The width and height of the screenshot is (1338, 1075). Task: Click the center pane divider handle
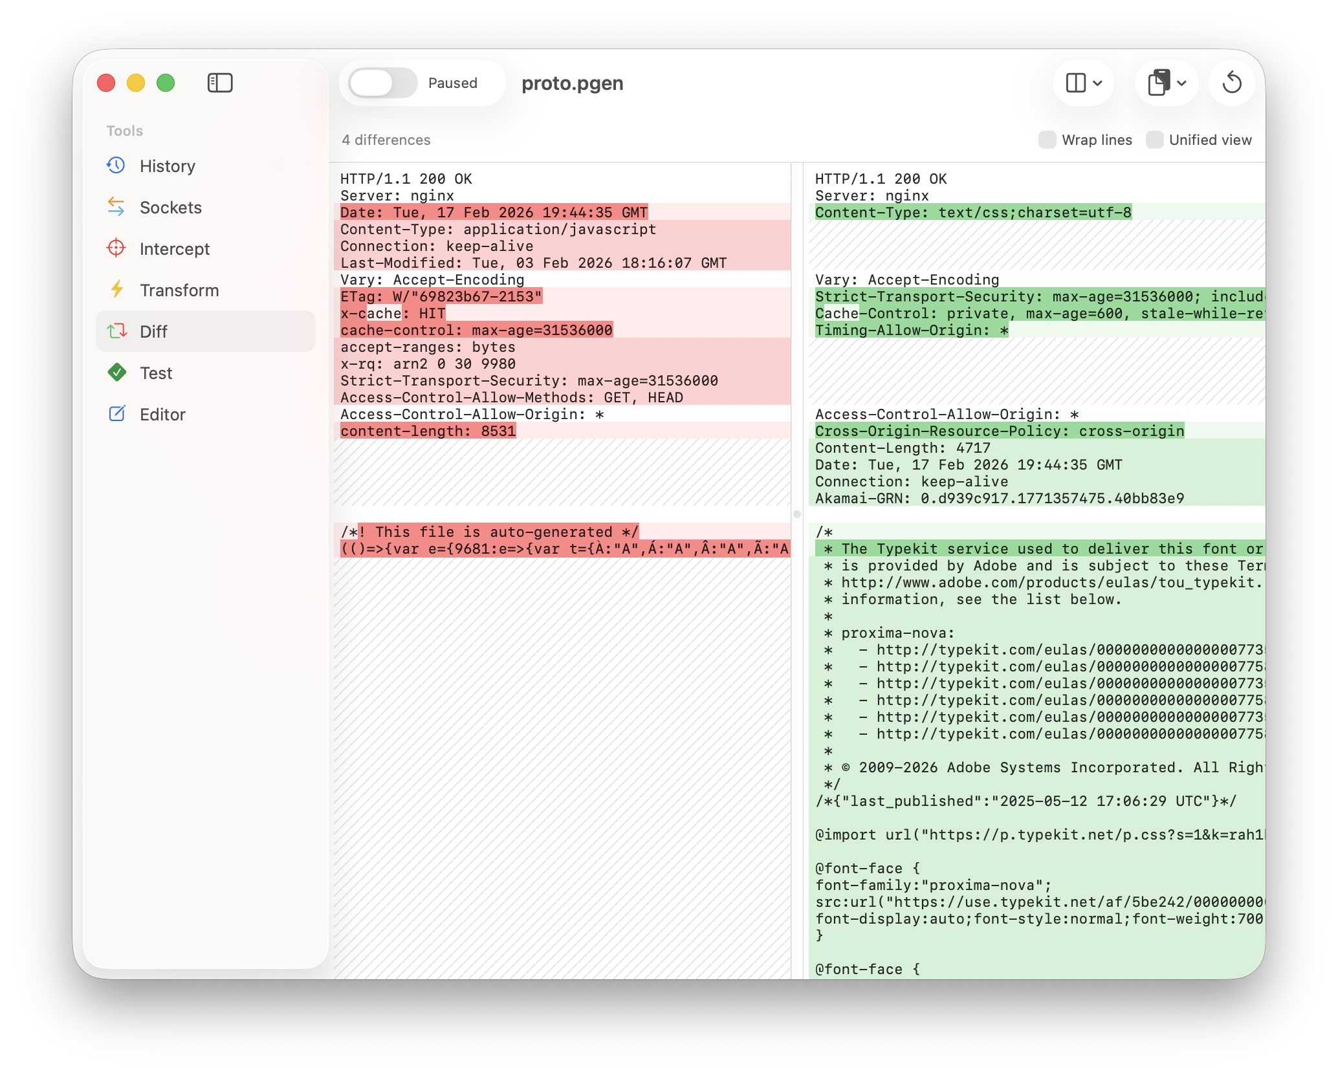tap(797, 514)
